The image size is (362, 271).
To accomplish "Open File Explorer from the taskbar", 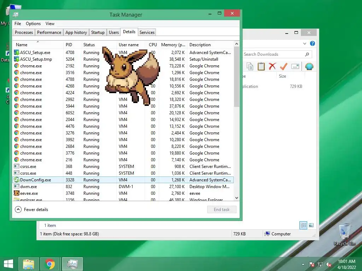I will (x=29, y=264).
